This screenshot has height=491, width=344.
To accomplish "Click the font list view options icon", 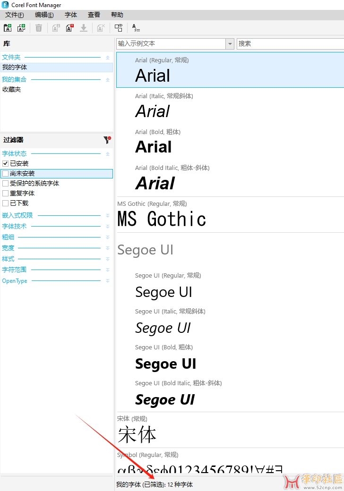I will click(136, 28).
